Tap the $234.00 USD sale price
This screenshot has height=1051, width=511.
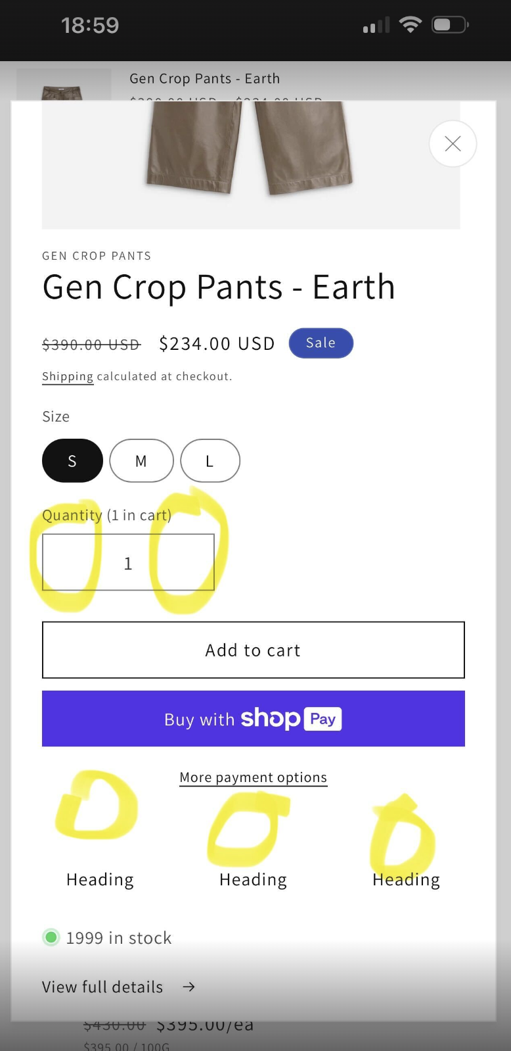tap(217, 343)
